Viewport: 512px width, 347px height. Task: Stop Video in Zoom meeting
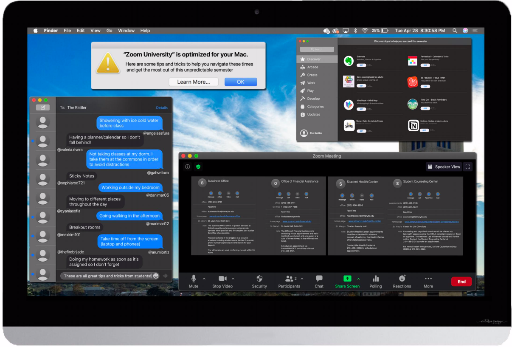(222, 279)
